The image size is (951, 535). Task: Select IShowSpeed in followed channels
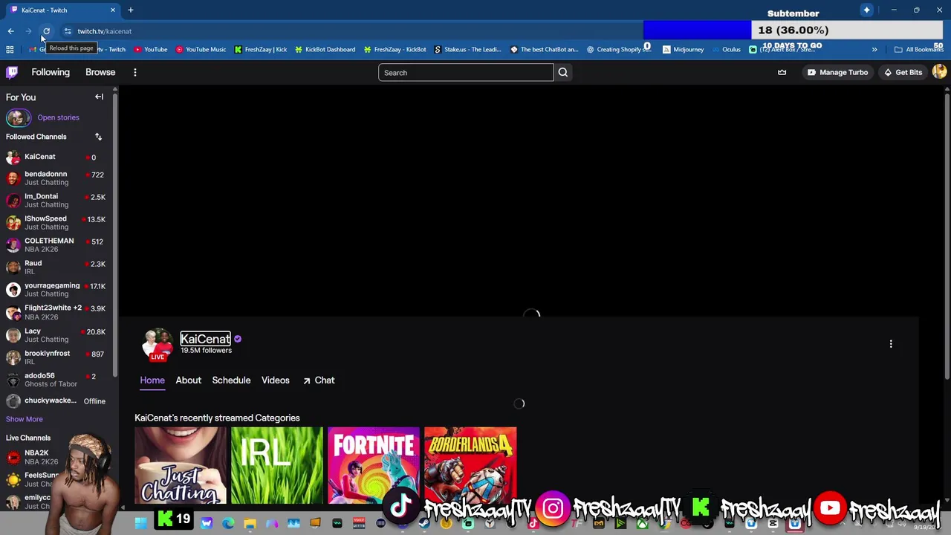pyautogui.click(x=56, y=223)
